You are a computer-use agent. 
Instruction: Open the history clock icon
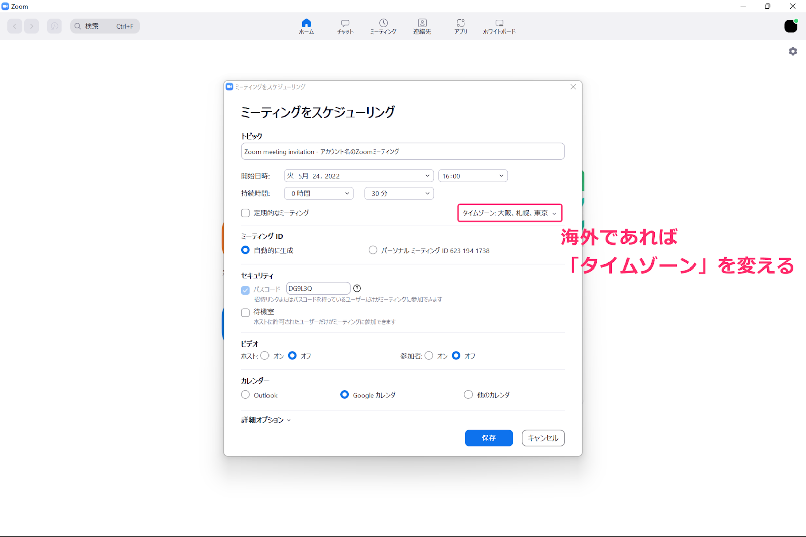(x=54, y=26)
